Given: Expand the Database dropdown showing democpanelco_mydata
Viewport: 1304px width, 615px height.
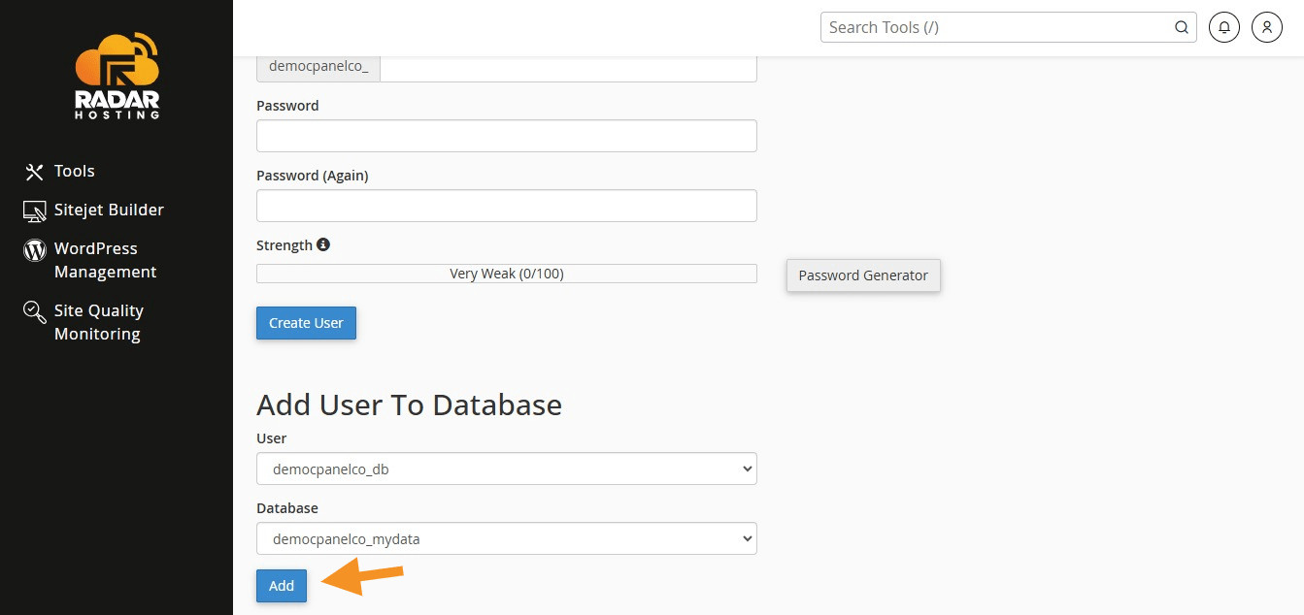Looking at the screenshot, I should click(x=506, y=538).
